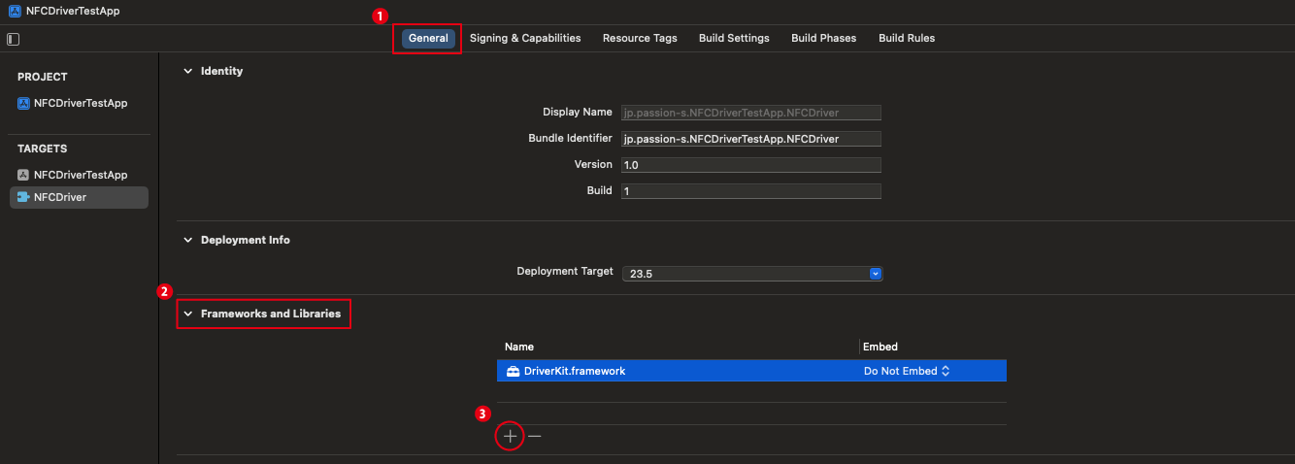This screenshot has width=1295, height=464.
Task: Open the Resource Tags tab
Action: click(640, 38)
